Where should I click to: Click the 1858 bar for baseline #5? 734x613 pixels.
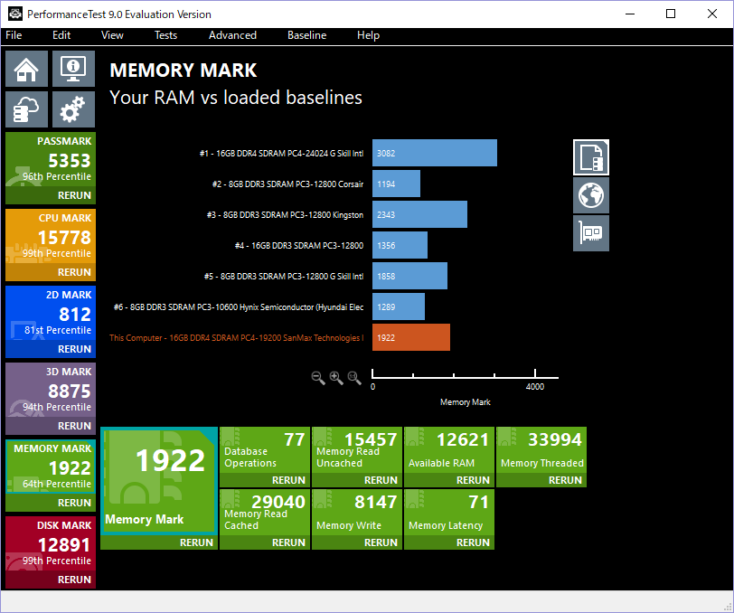click(409, 276)
